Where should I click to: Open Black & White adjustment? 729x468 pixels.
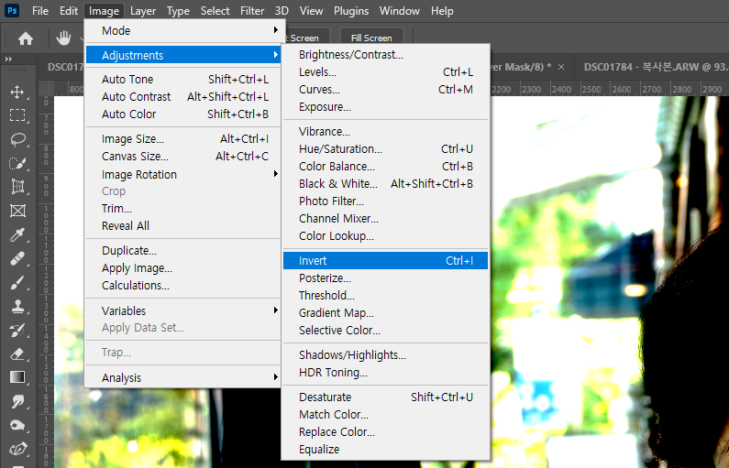[x=385, y=183]
